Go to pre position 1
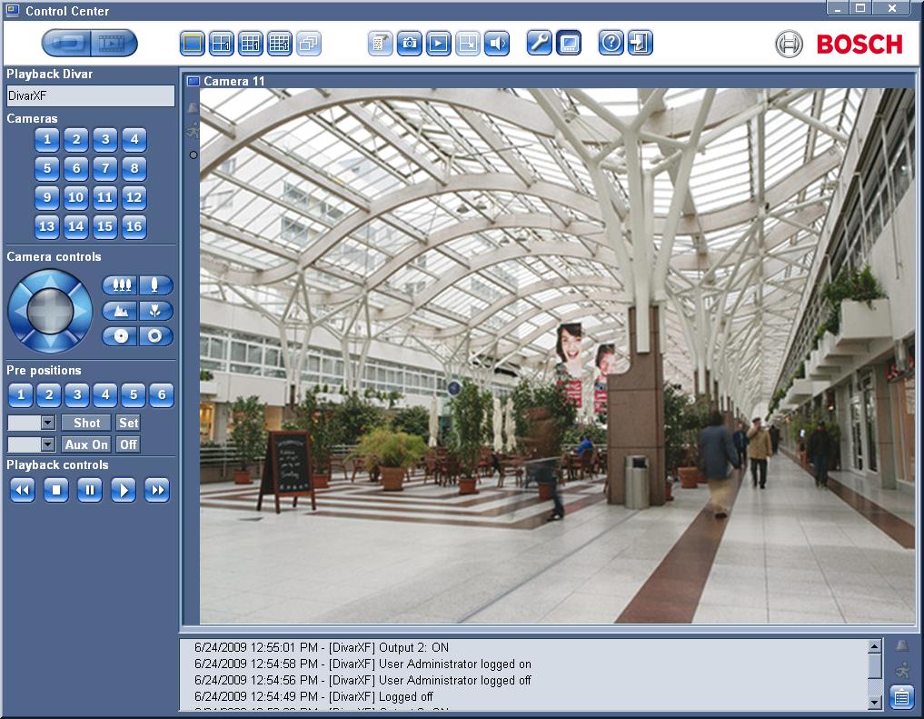The width and height of the screenshot is (924, 719). [21, 394]
